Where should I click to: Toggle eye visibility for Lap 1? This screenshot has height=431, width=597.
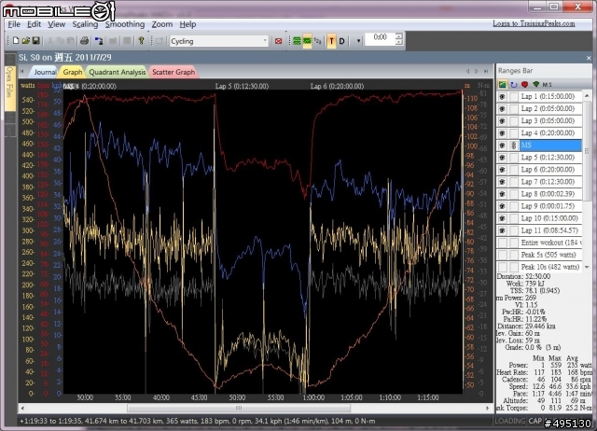[502, 97]
